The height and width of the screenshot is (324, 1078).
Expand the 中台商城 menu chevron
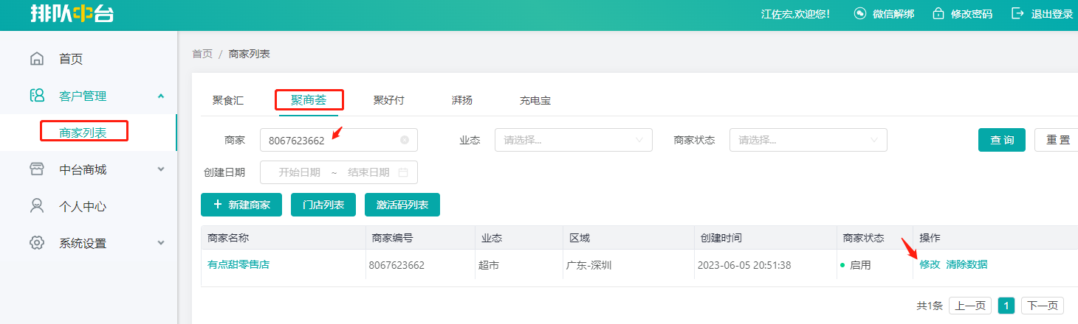pos(161,169)
